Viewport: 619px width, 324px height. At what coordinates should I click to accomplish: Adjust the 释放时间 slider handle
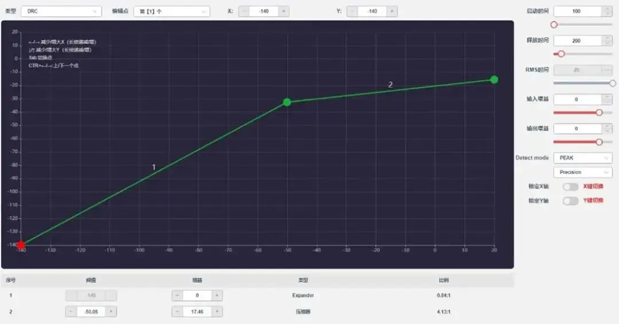pos(561,54)
